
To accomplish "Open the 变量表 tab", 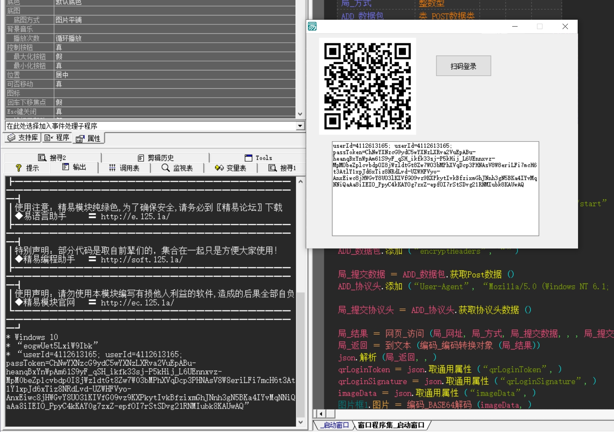I will point(231,168).
